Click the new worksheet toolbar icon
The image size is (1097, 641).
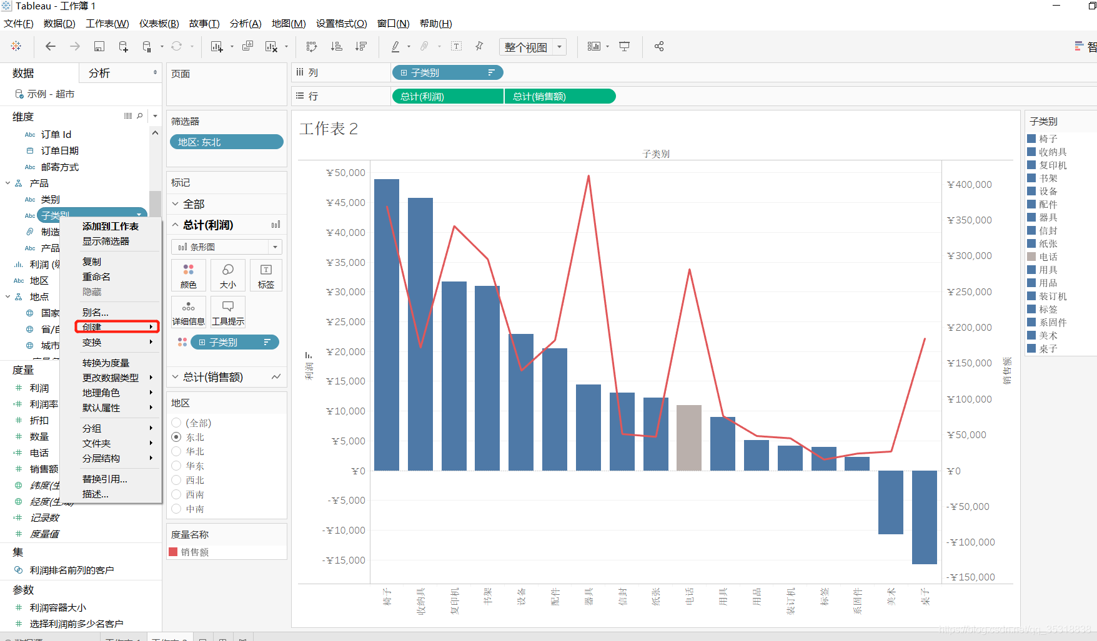[x=217, y=46]
